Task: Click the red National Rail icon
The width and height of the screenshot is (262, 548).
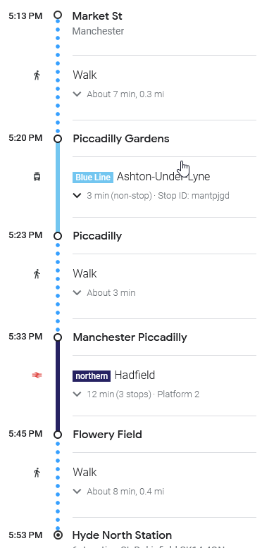Action: (37, 375)
